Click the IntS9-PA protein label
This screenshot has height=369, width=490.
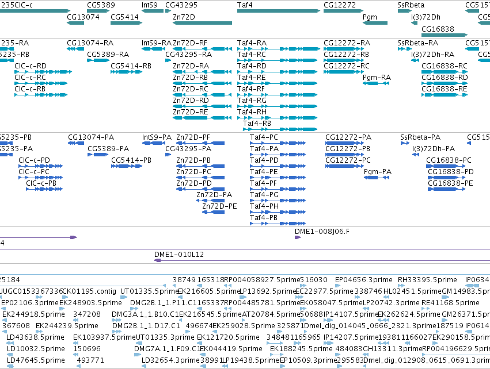(157, 137)
